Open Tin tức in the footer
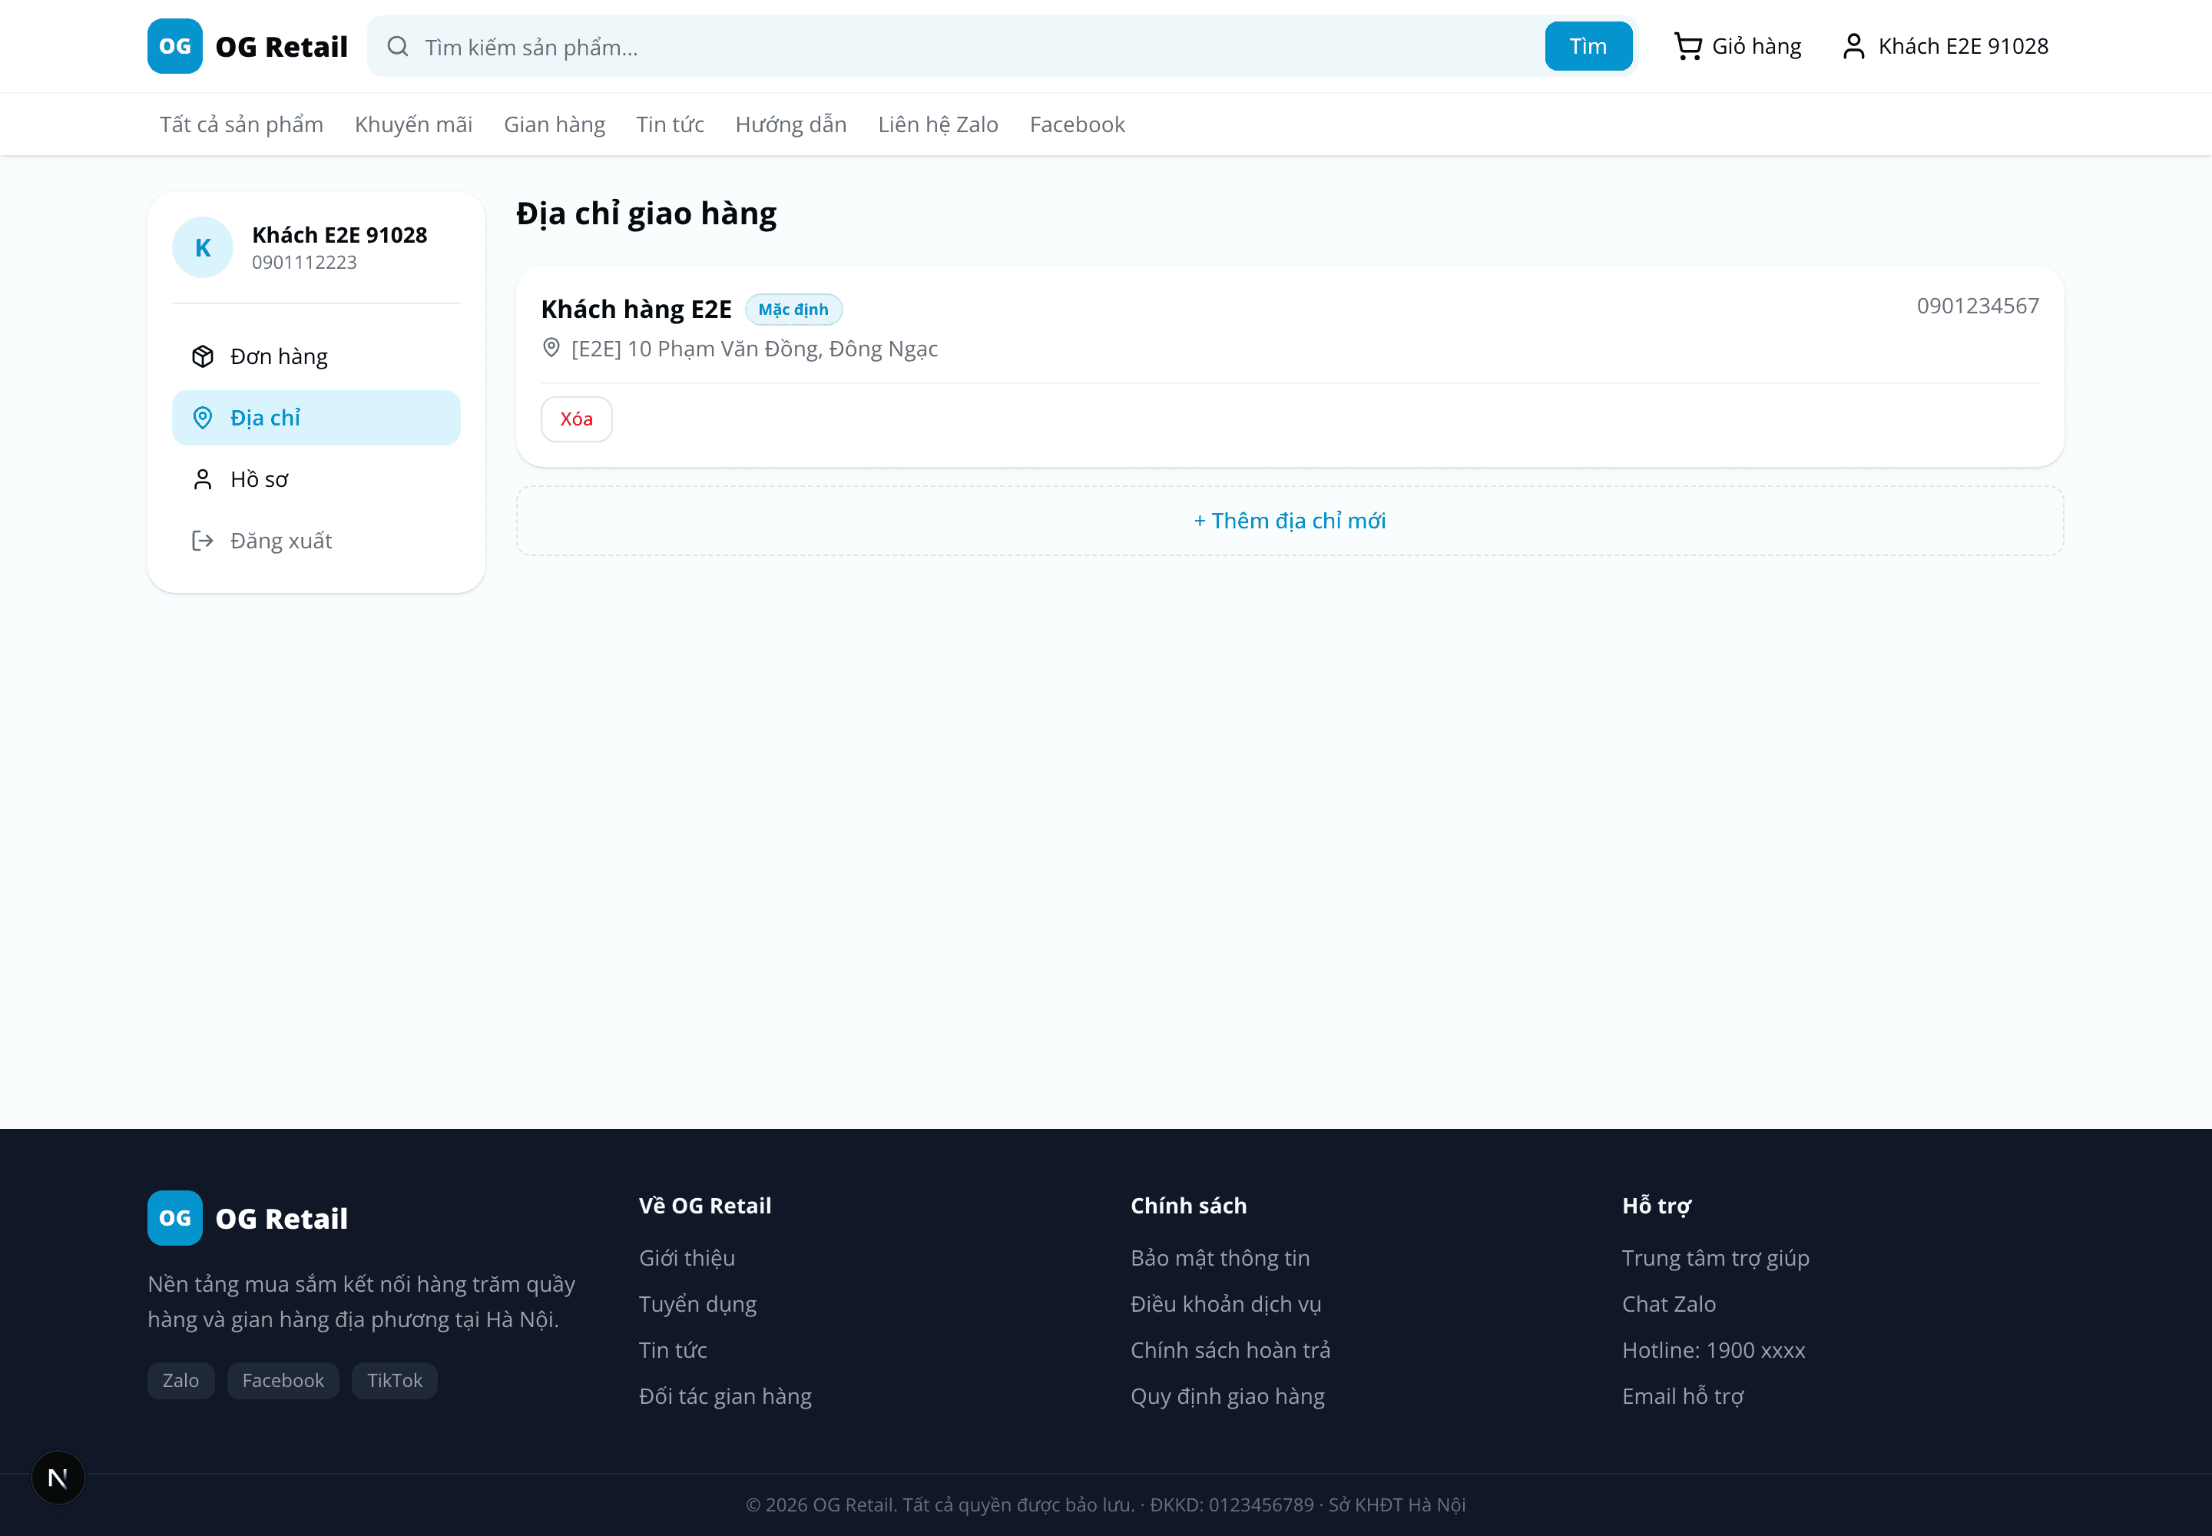The image size is (2212, 1536). click(x=673, y=1350)
